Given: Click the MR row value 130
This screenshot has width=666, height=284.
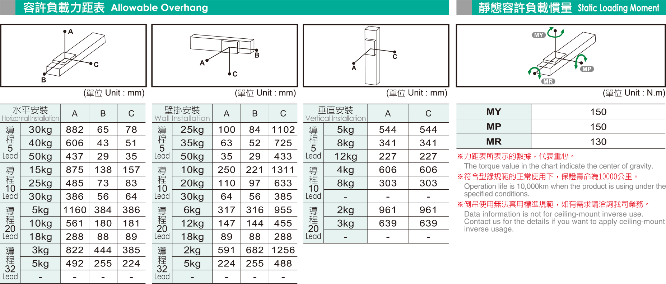Looking at the screenshot, I should [598, 142].
